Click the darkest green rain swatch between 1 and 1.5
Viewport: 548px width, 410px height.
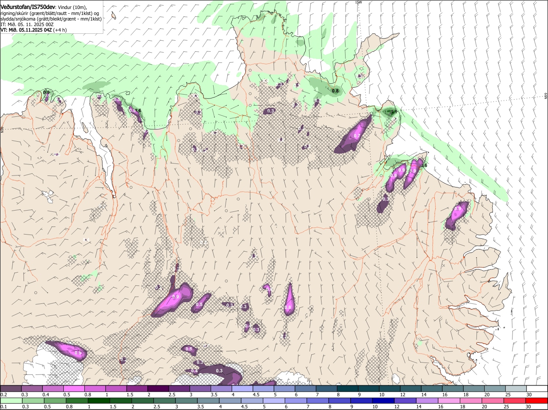click(x=98, y=401)
